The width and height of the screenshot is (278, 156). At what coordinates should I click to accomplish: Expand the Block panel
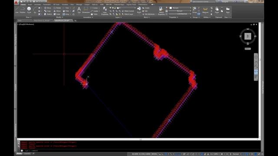coord(146,17)
